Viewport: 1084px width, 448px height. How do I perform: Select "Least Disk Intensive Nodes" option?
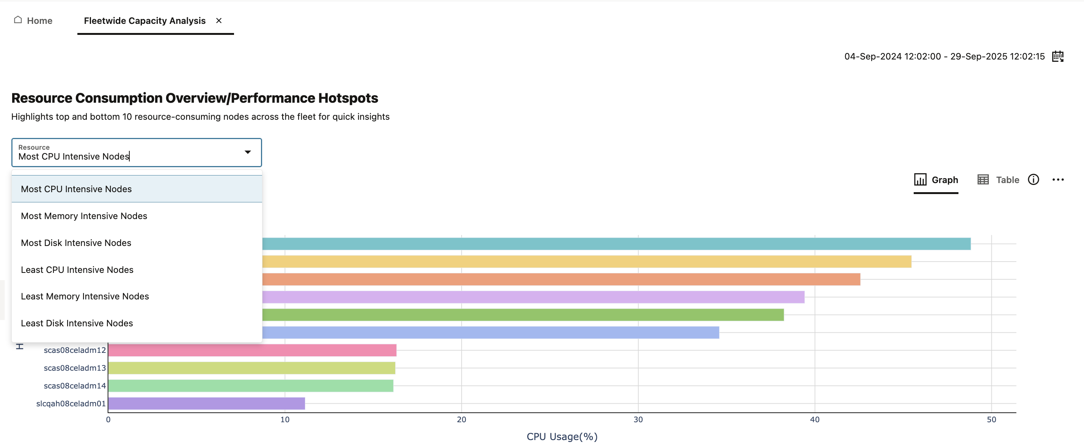[77, 323]
